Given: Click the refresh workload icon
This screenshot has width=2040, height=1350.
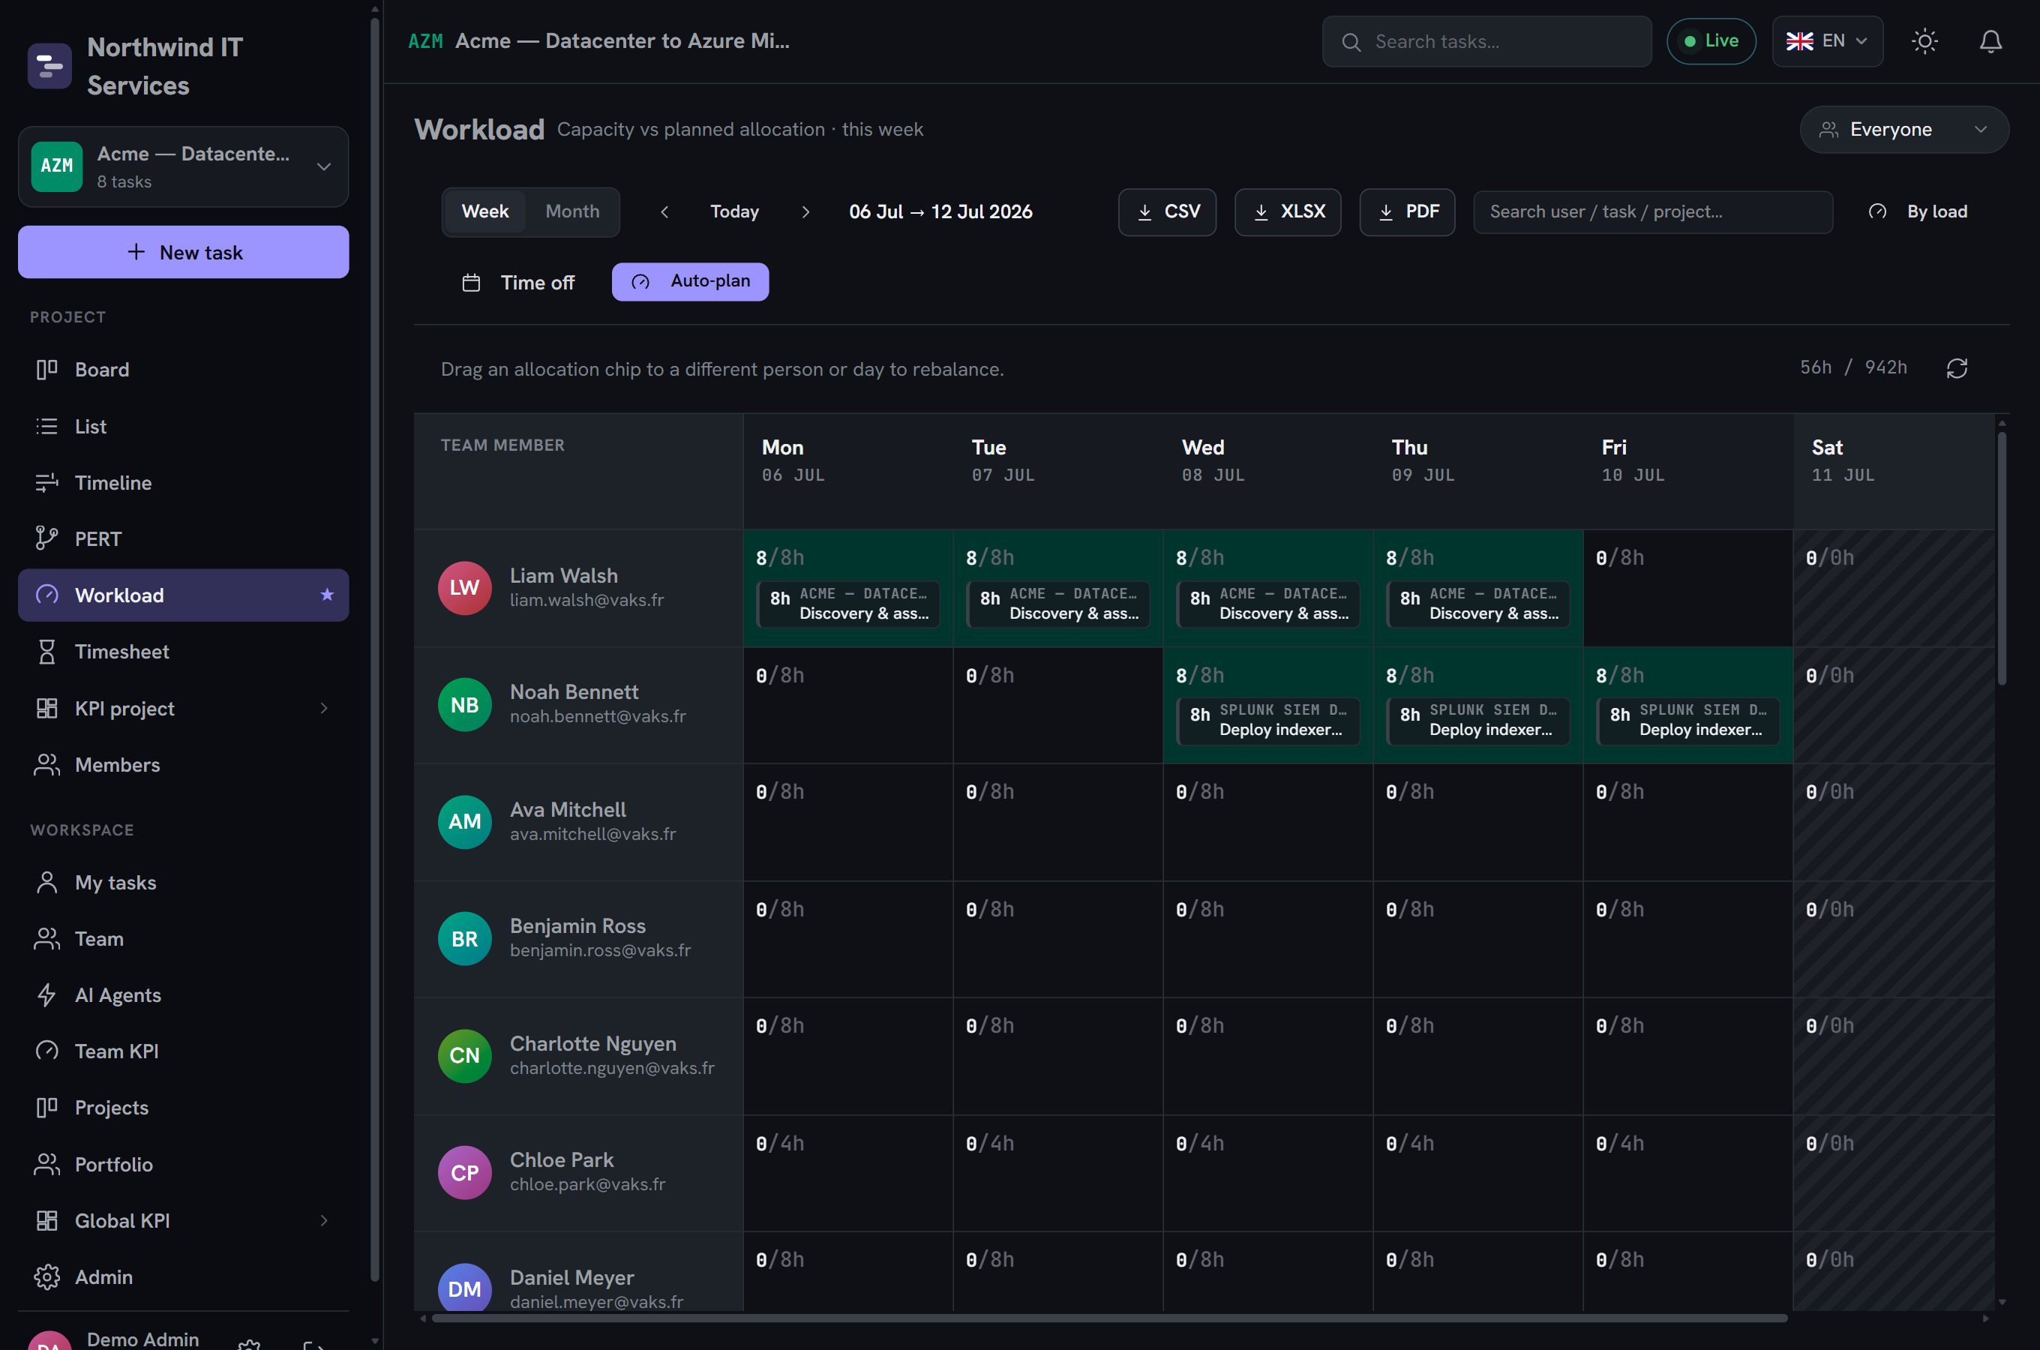Looking at the screenshot, I should pos(1957,368).
